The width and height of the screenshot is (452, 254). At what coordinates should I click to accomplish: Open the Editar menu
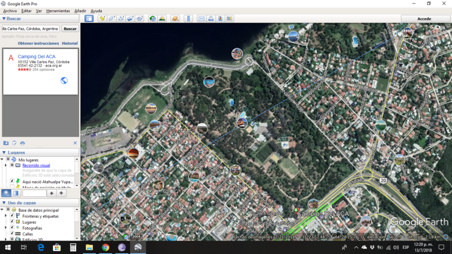[x=26, y=11]
